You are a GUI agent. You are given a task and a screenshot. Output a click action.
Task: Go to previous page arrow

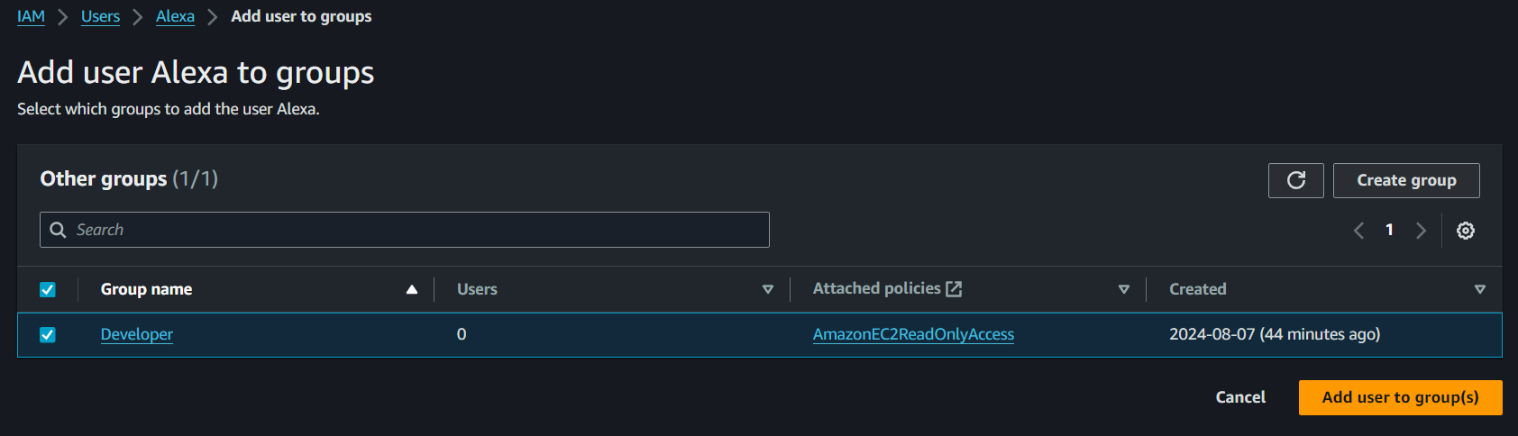point(1358,231)
